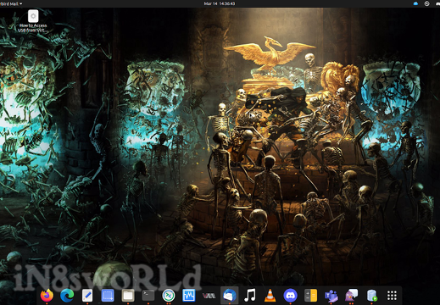This screenshot has width=440, height=305.
Task: Open the database tool dock icon
Action: click(x=371, y=296)
